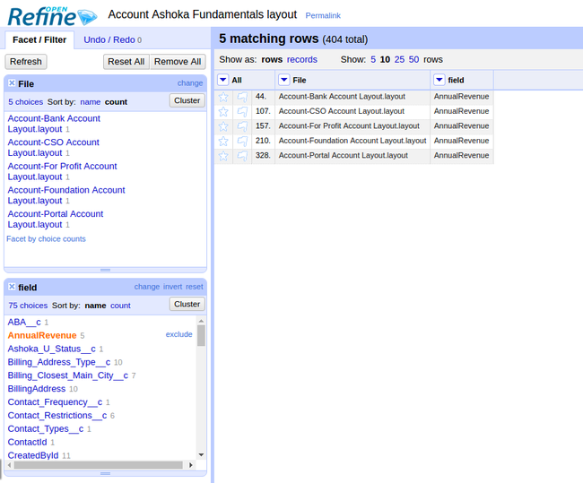Select Billing_Address_Type__c in field facet
The image size is (583, 483).
(x=58, y=362)
